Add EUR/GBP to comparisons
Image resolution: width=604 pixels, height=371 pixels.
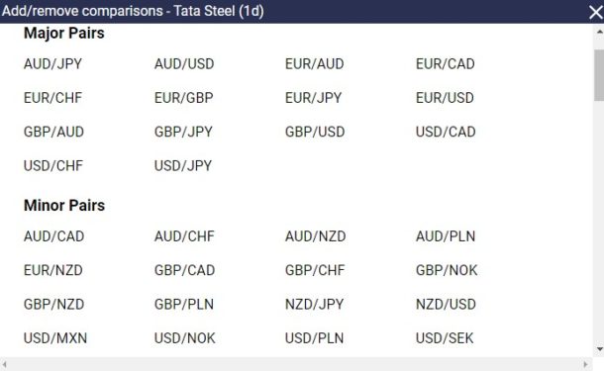tap(184, 98)
